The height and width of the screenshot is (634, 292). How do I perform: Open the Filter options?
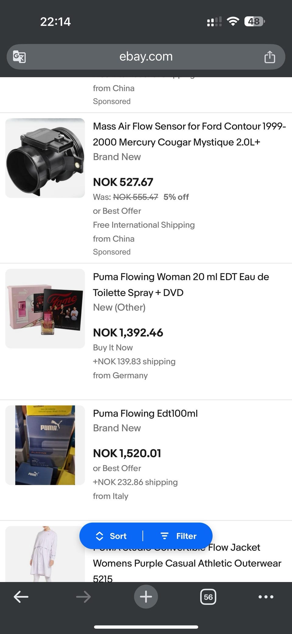coord(179,536)
